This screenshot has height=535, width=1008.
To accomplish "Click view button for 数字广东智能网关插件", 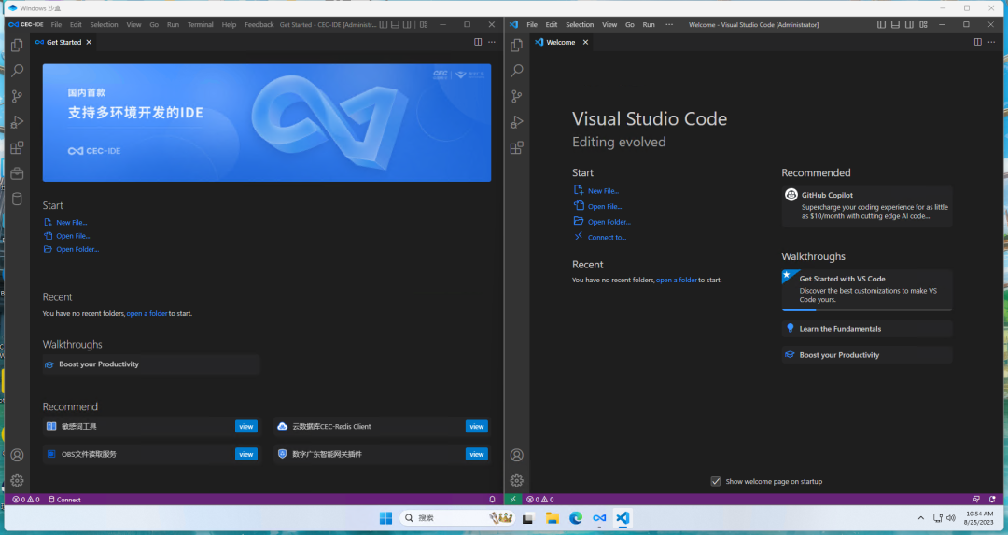I will tap(476, 454).
